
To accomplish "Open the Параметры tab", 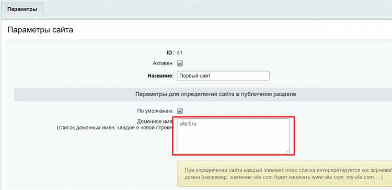I will click(22, 9).
